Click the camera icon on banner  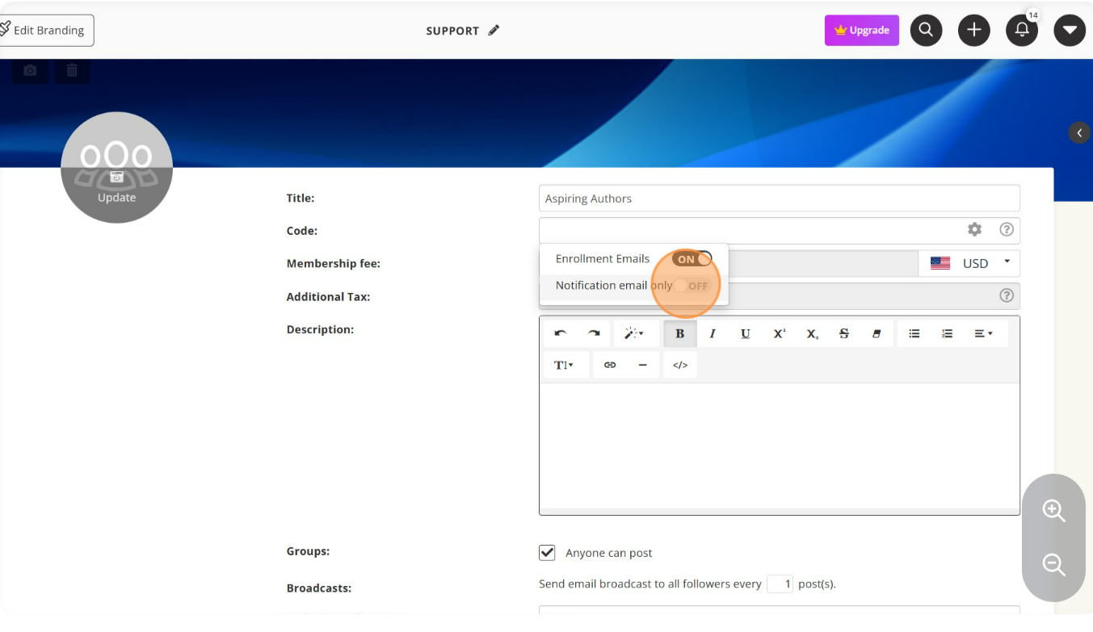30,71
